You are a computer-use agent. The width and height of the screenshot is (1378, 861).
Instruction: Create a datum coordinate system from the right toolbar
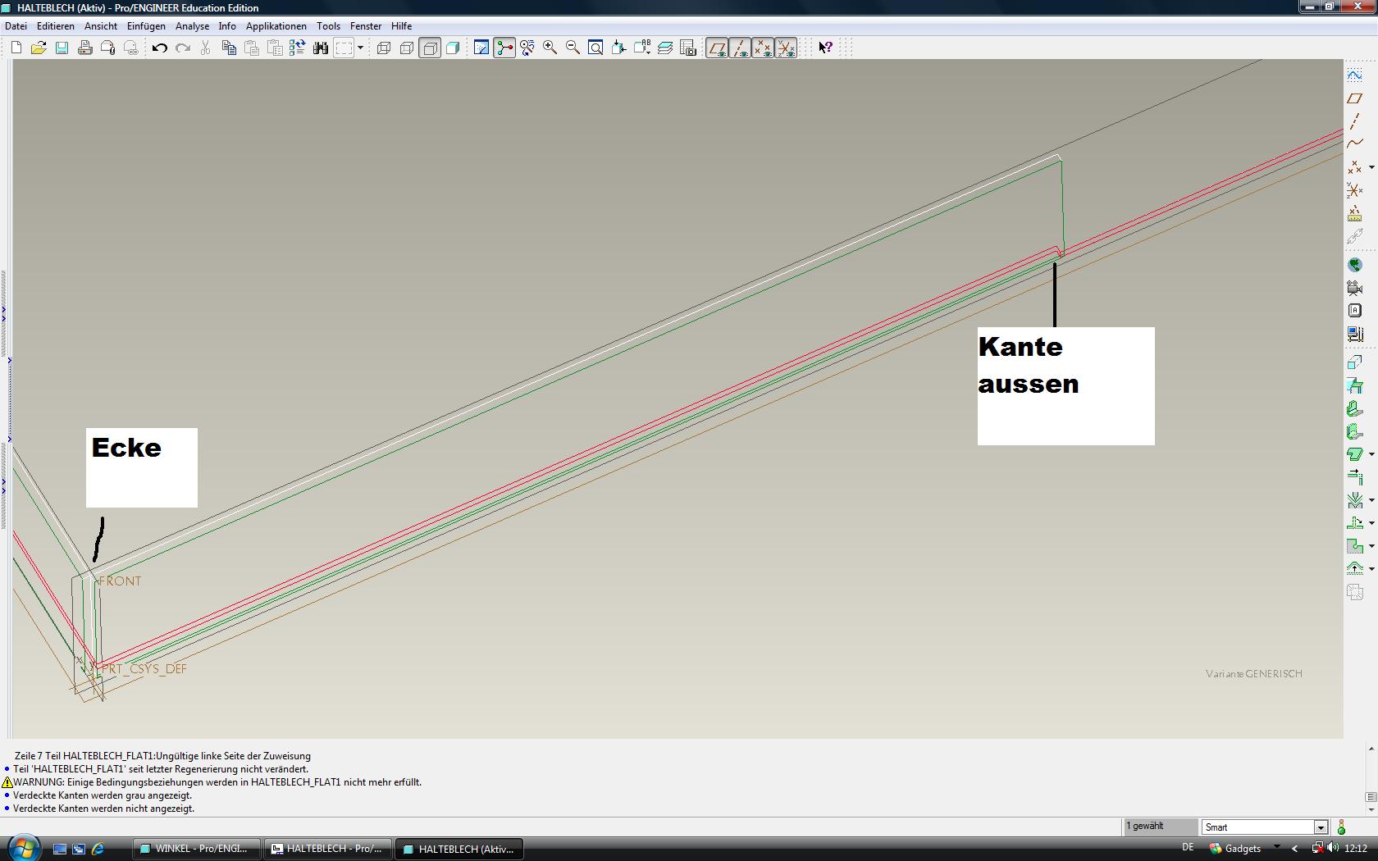1355,190
